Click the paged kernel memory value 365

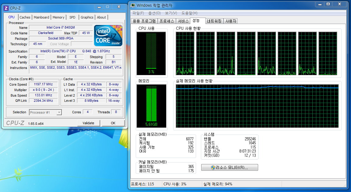tap(191, 167)
